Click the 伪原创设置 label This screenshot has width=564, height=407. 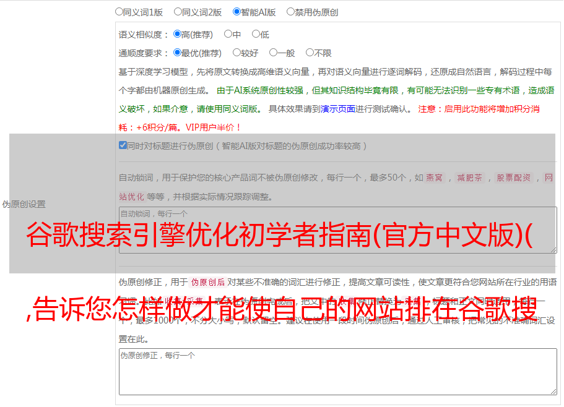tap(24, 204)
